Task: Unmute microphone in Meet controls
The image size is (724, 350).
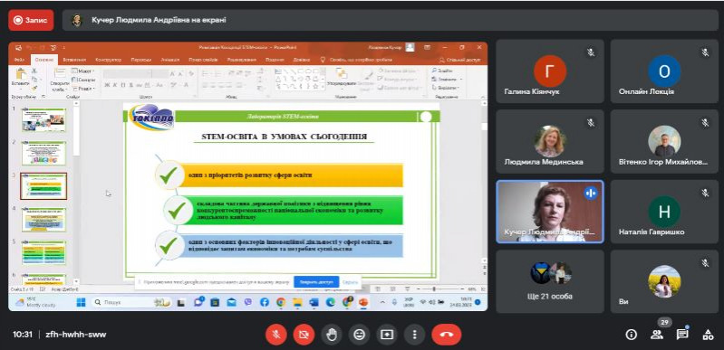Action: (276, 335)
